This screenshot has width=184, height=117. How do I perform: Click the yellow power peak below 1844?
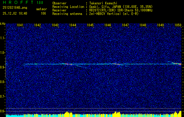click(68, 114)
